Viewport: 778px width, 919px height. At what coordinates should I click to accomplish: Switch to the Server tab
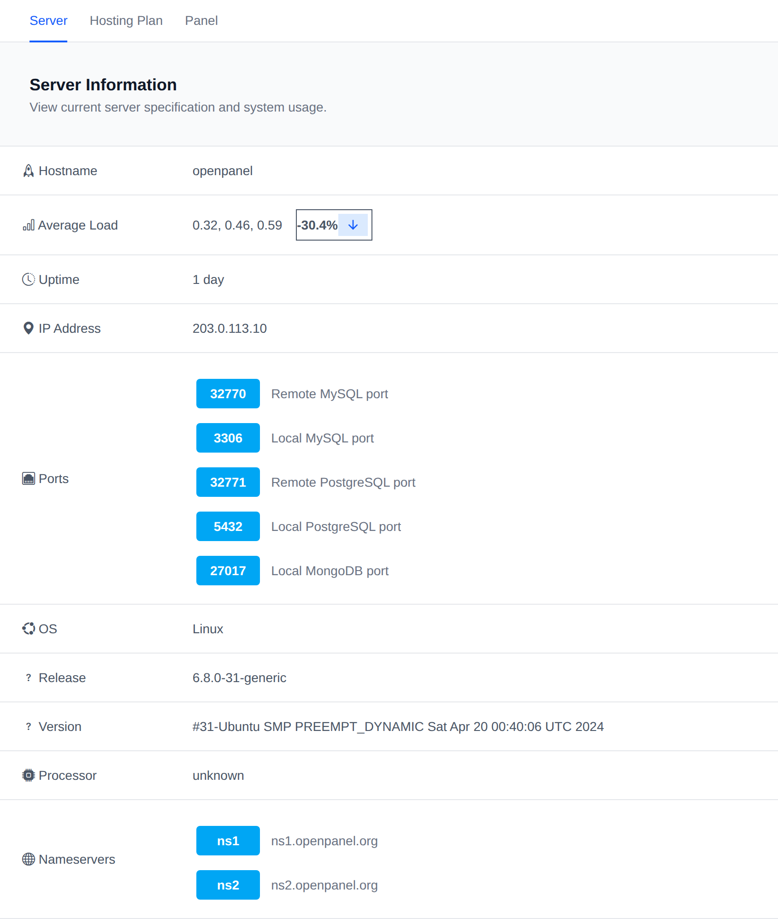pos(48,21)
